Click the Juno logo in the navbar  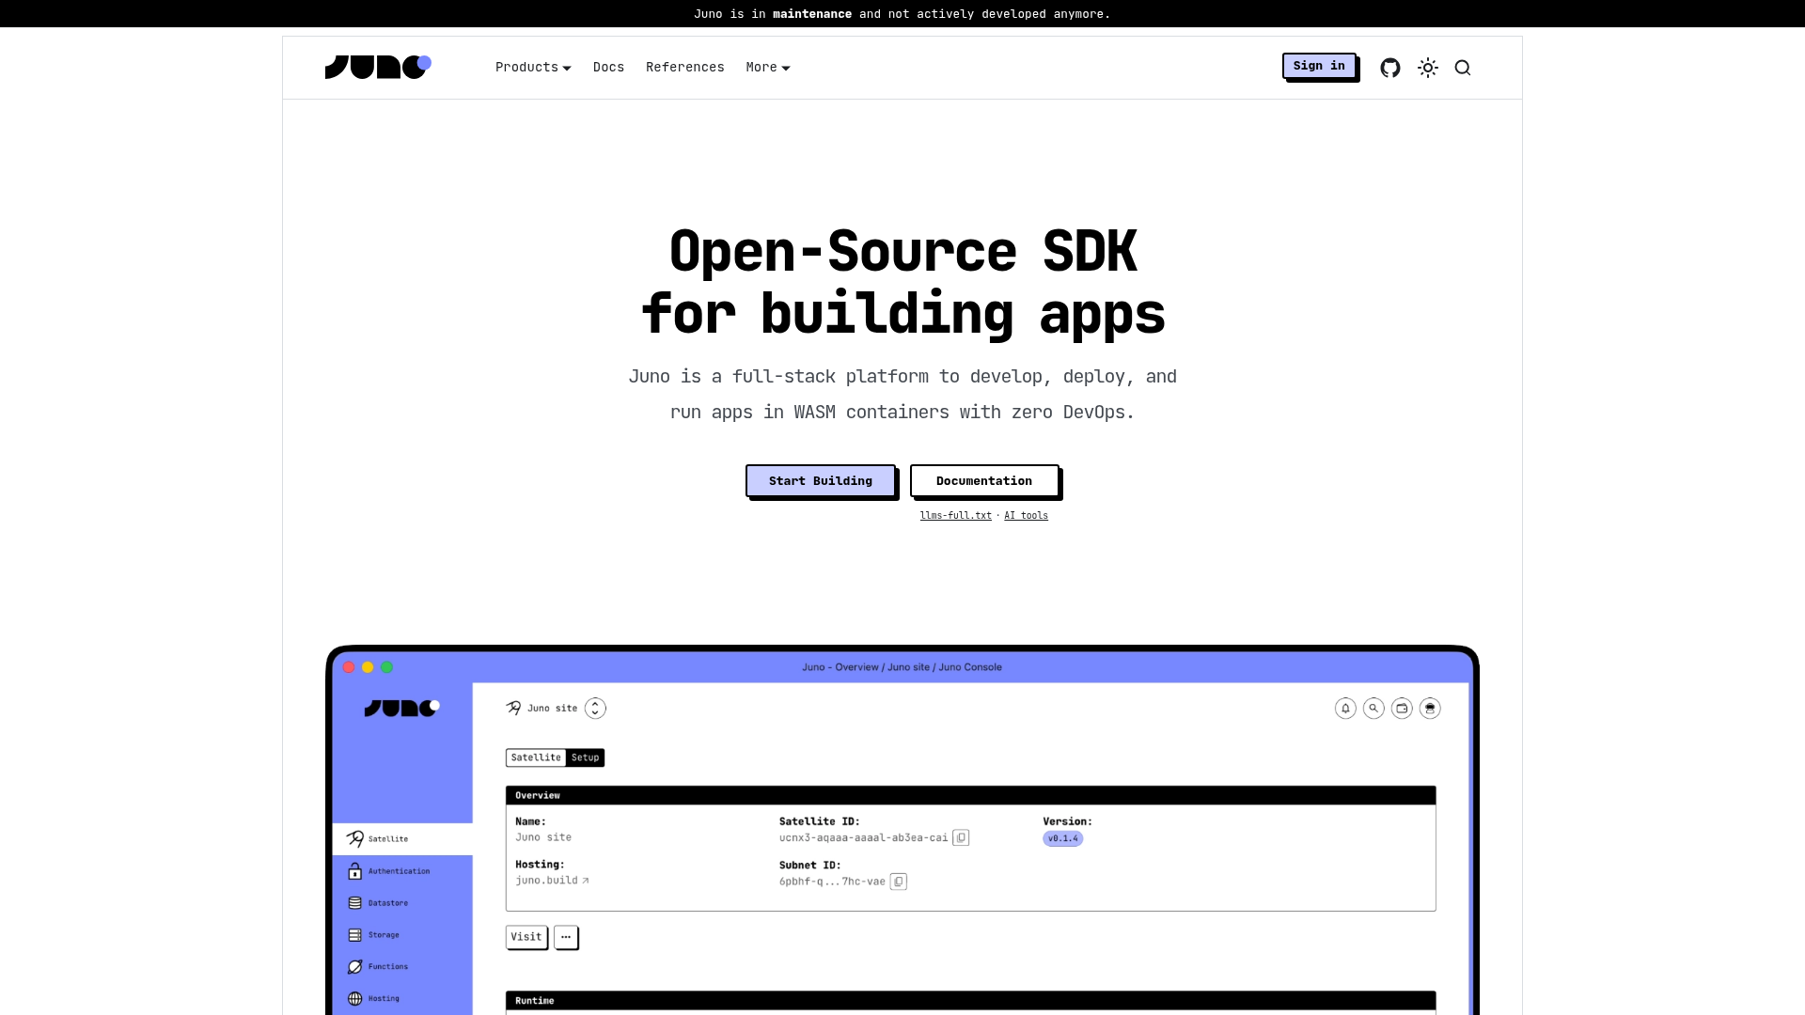pyautogui.click(x=378, y=68)
